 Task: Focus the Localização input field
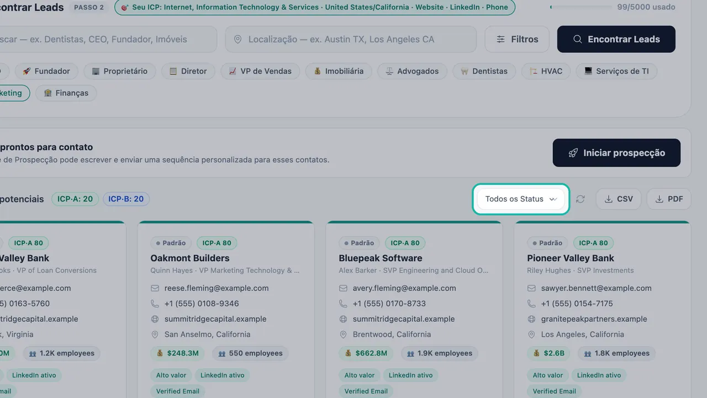pyautogui.click(x=351, y=39)
